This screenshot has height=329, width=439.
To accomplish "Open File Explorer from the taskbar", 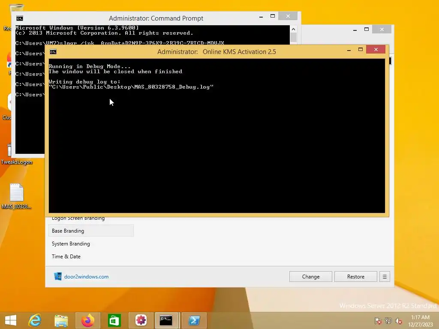I will 61,320.
